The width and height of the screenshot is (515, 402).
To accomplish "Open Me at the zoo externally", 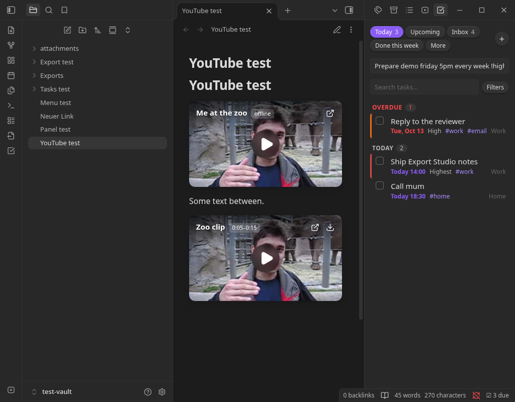I will click(330, 114).
